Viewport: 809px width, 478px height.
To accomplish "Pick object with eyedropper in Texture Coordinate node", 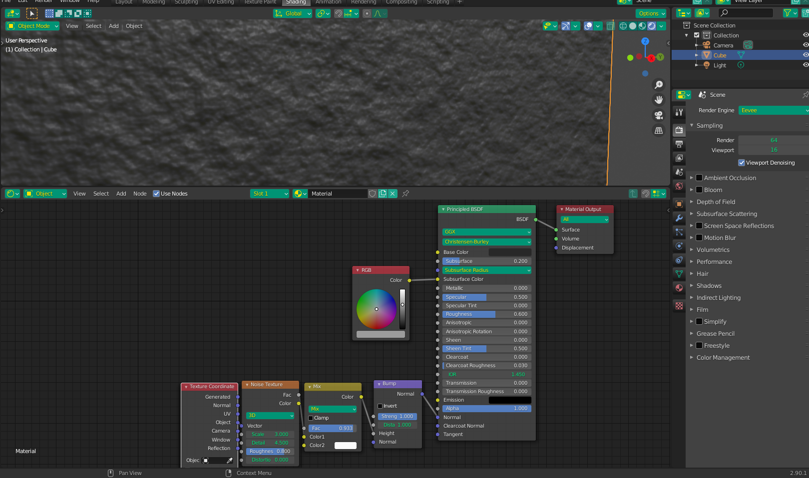I will [x=230, y=461].
